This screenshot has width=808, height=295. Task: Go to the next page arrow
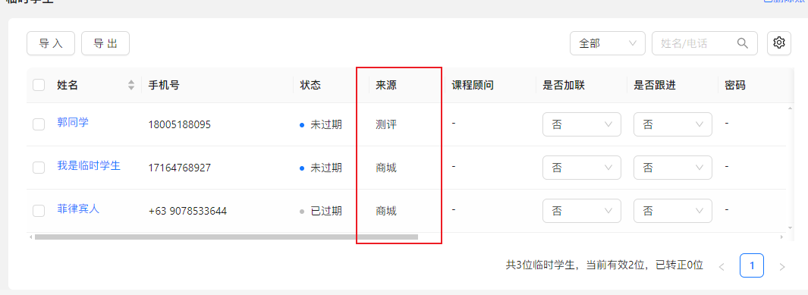781,267
